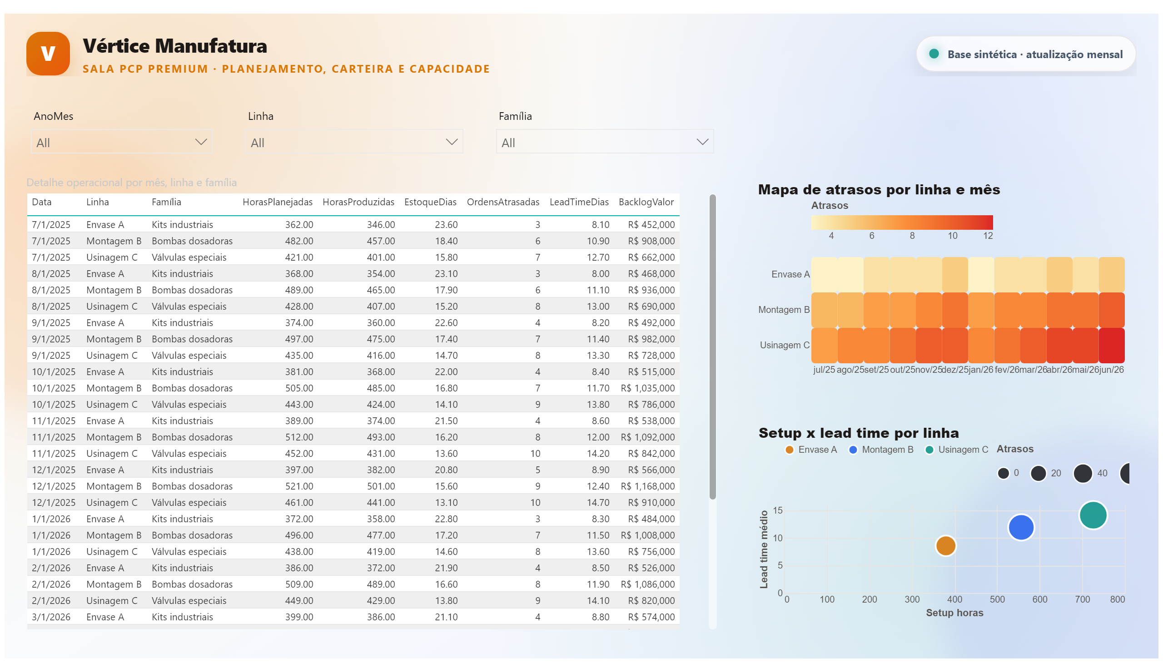
Task: Select the blue Montagem B bubble in scatter chart
Action: click(x=1021, y=527)
